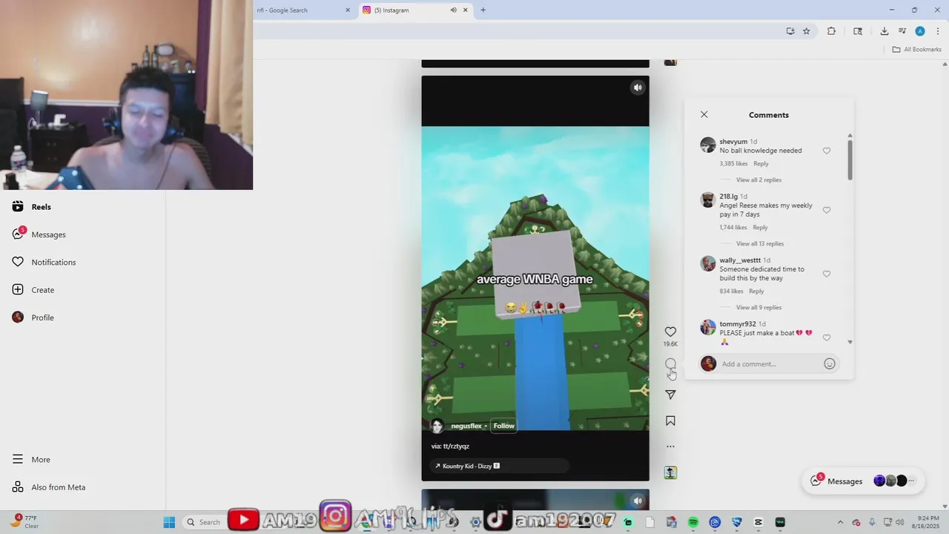The width and height of the screenshot is (949, 534).
Task: Open Chrome downloads icon
Action: (884, 31)
